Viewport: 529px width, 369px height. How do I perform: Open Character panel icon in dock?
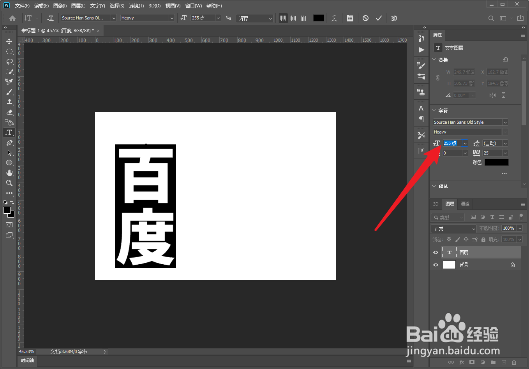pos(421,108)
